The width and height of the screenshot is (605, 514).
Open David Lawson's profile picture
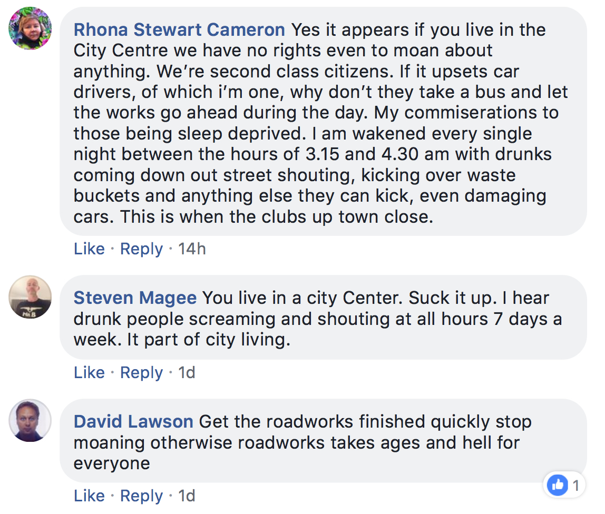(x=30, y=420)
